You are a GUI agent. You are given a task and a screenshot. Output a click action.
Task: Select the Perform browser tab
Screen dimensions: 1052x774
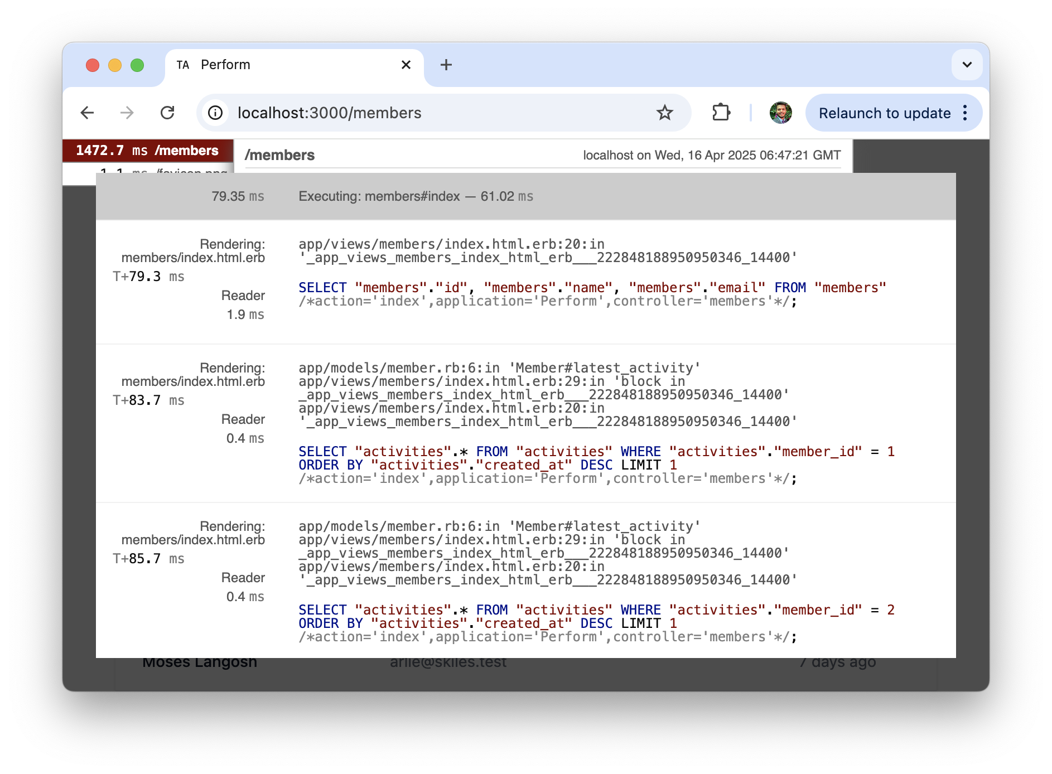coord(225,65)
